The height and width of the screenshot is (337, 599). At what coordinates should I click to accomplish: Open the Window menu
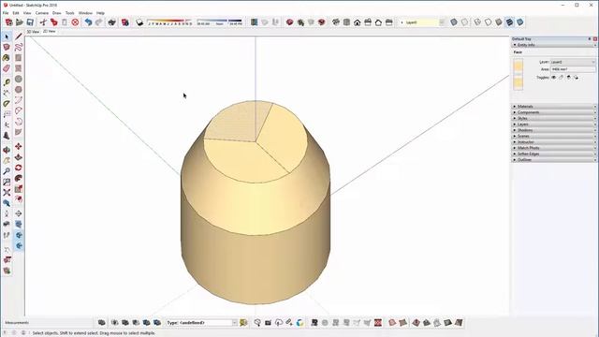[85, 13]
